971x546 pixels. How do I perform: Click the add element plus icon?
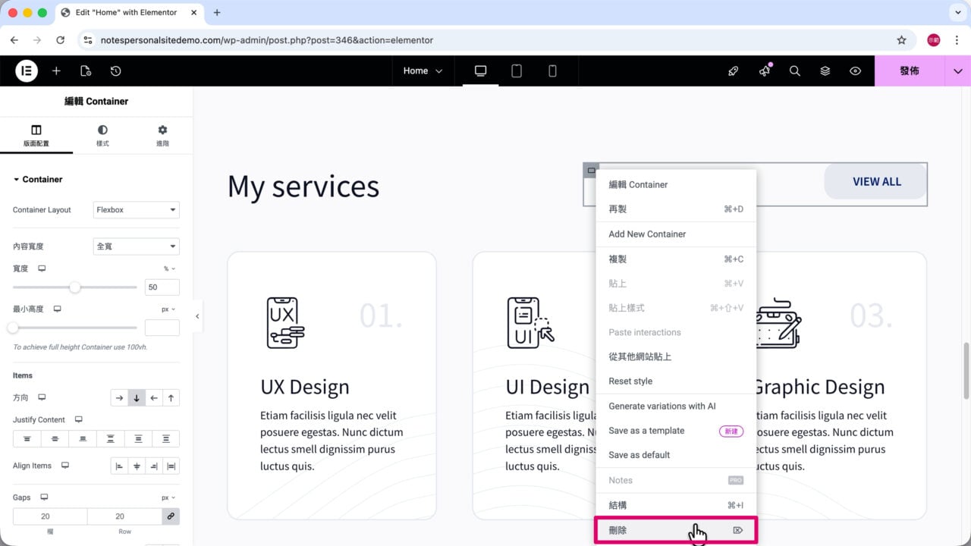pos(56,71)
